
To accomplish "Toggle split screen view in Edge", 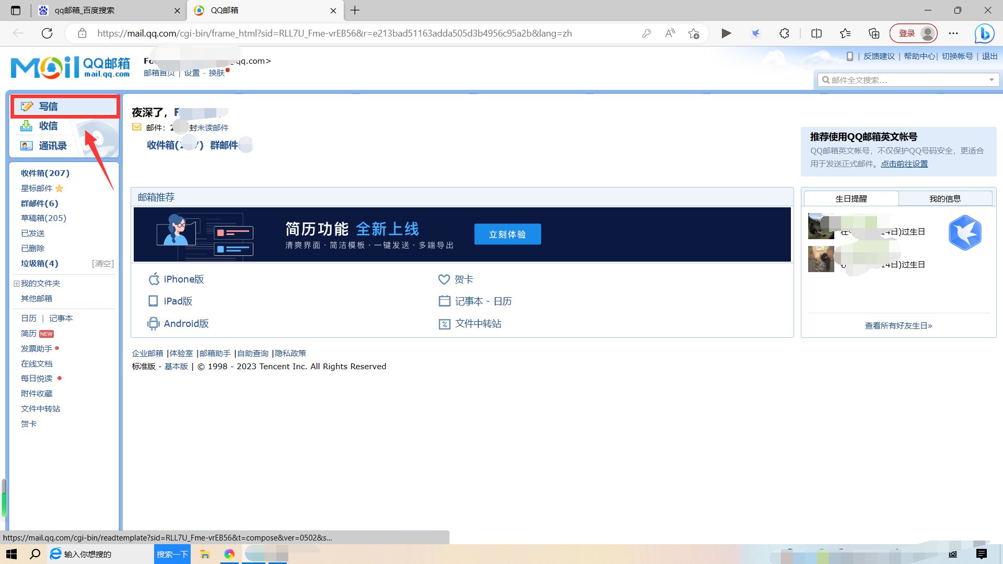I will tap(816, 33).
